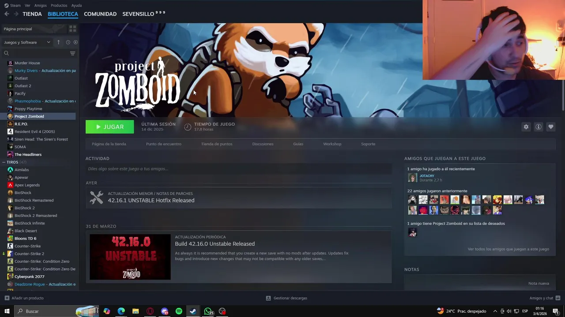The width and height of the screenshot is (565, 317).
Task: Select Cyberpunk 2077 in library list
Action: click(29, 276)
